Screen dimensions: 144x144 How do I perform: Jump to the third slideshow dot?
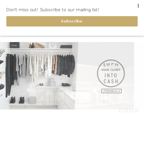click(131, 110)
